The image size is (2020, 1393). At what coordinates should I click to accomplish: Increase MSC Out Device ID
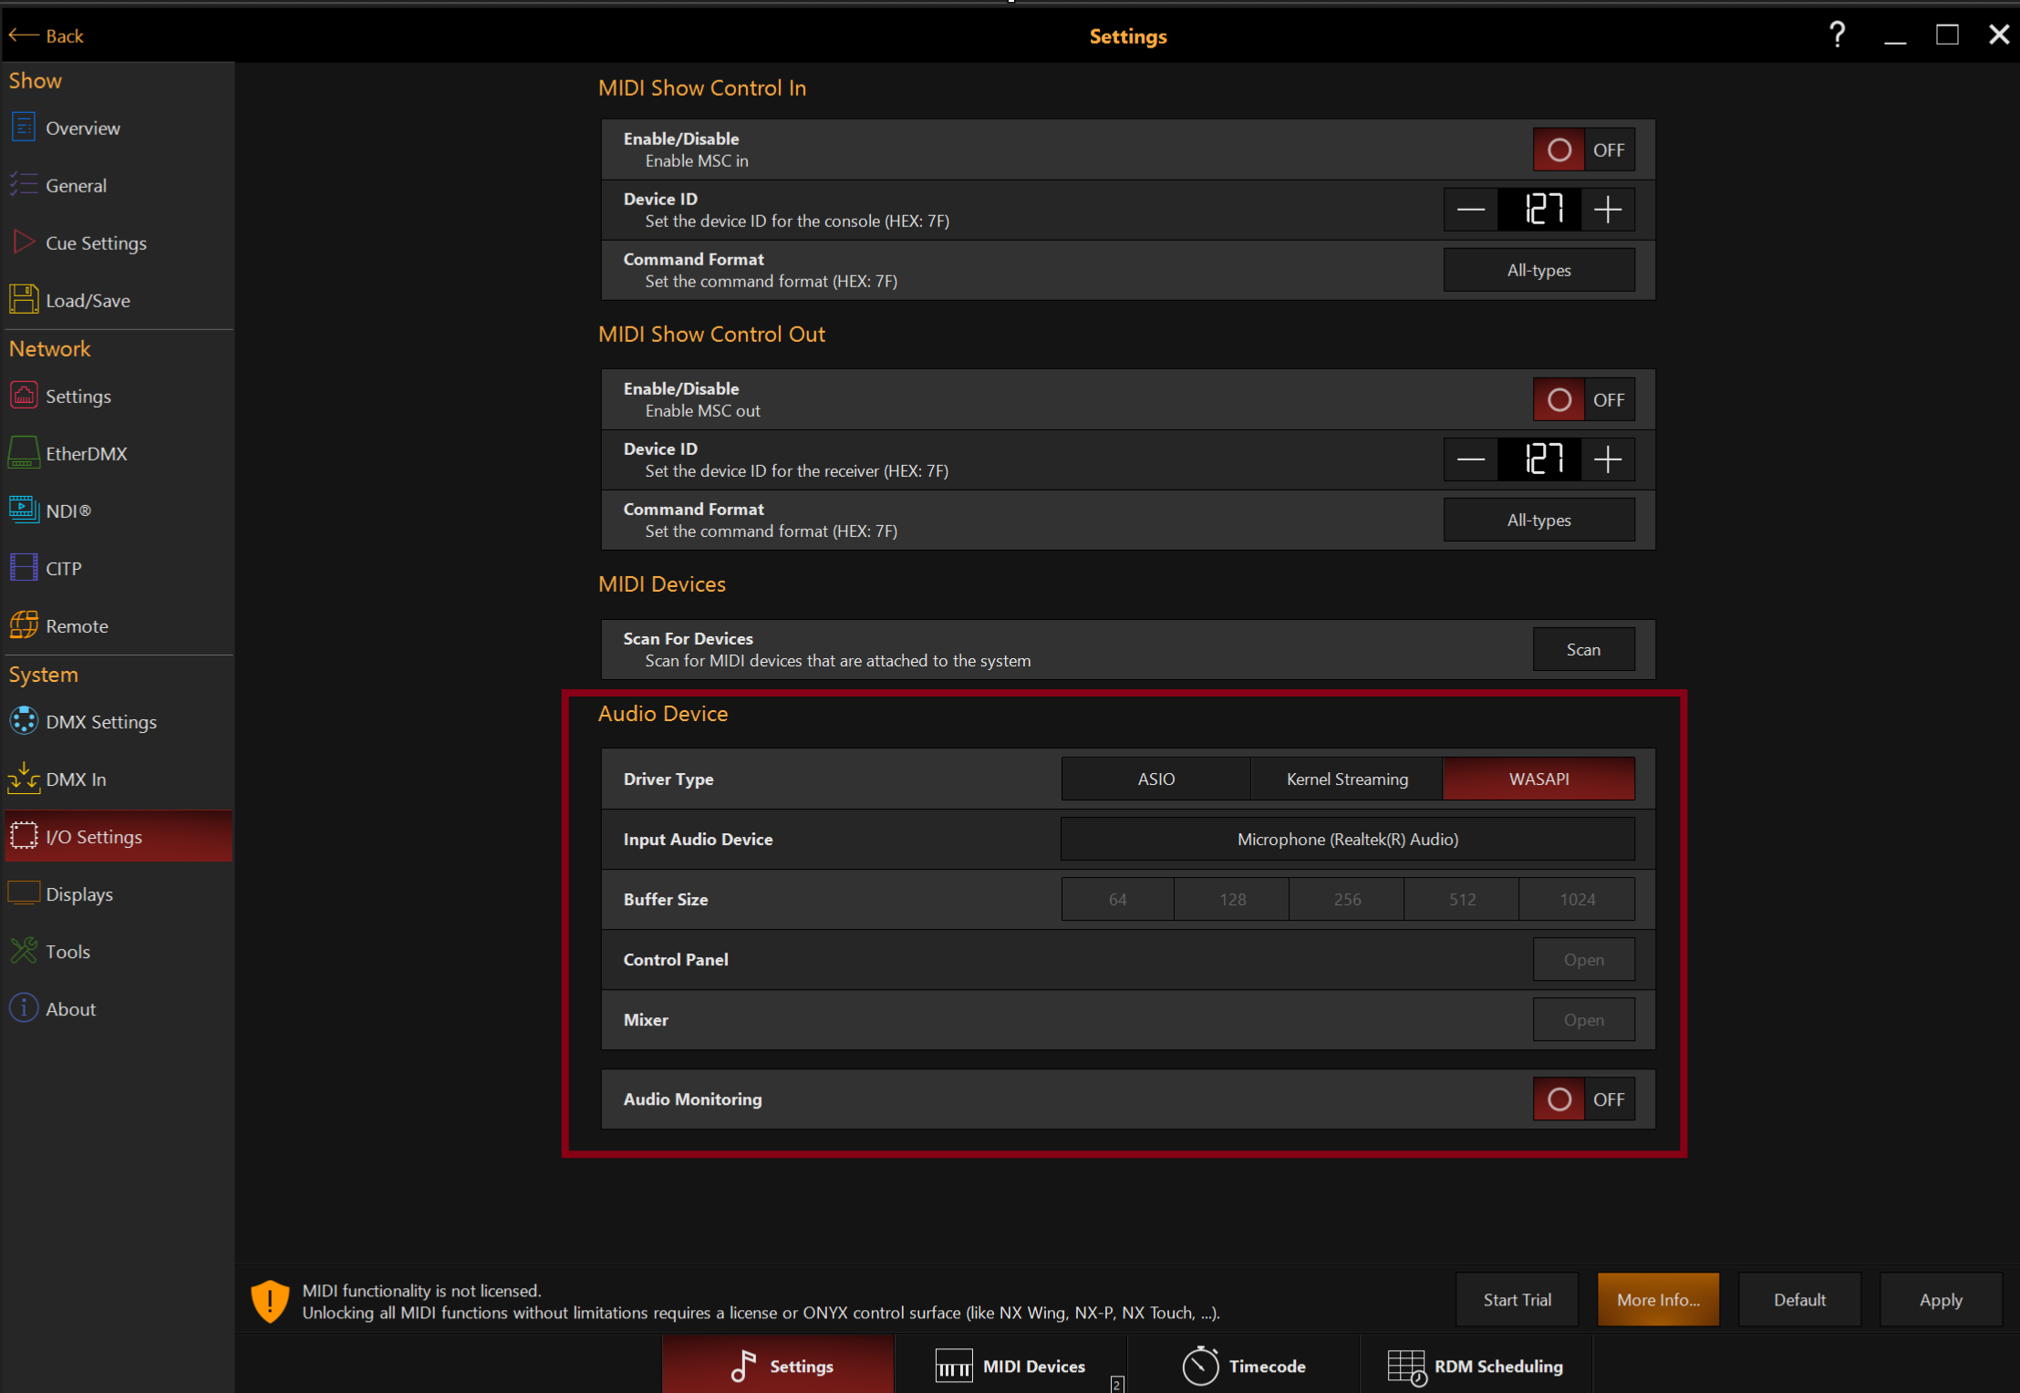coord(1608,459)
